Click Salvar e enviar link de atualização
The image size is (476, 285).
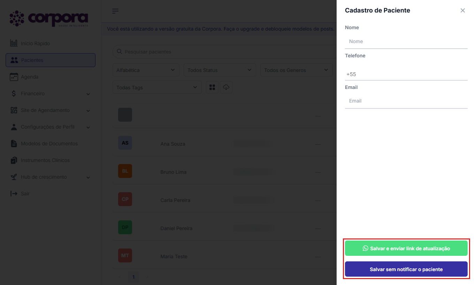tap(406, 248)
